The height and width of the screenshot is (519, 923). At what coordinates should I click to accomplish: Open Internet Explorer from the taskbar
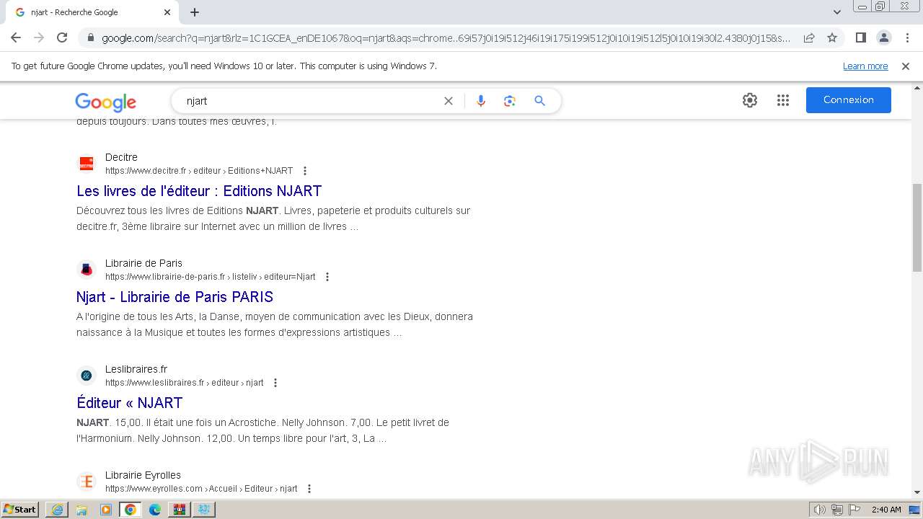57,510
